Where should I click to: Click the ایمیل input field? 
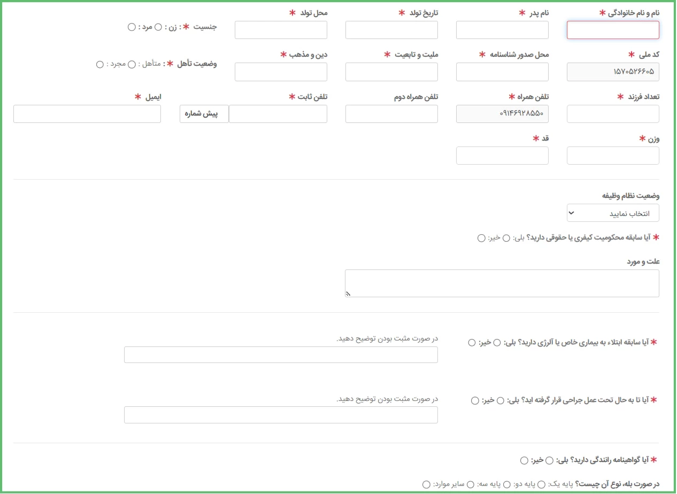coord(87,114)
